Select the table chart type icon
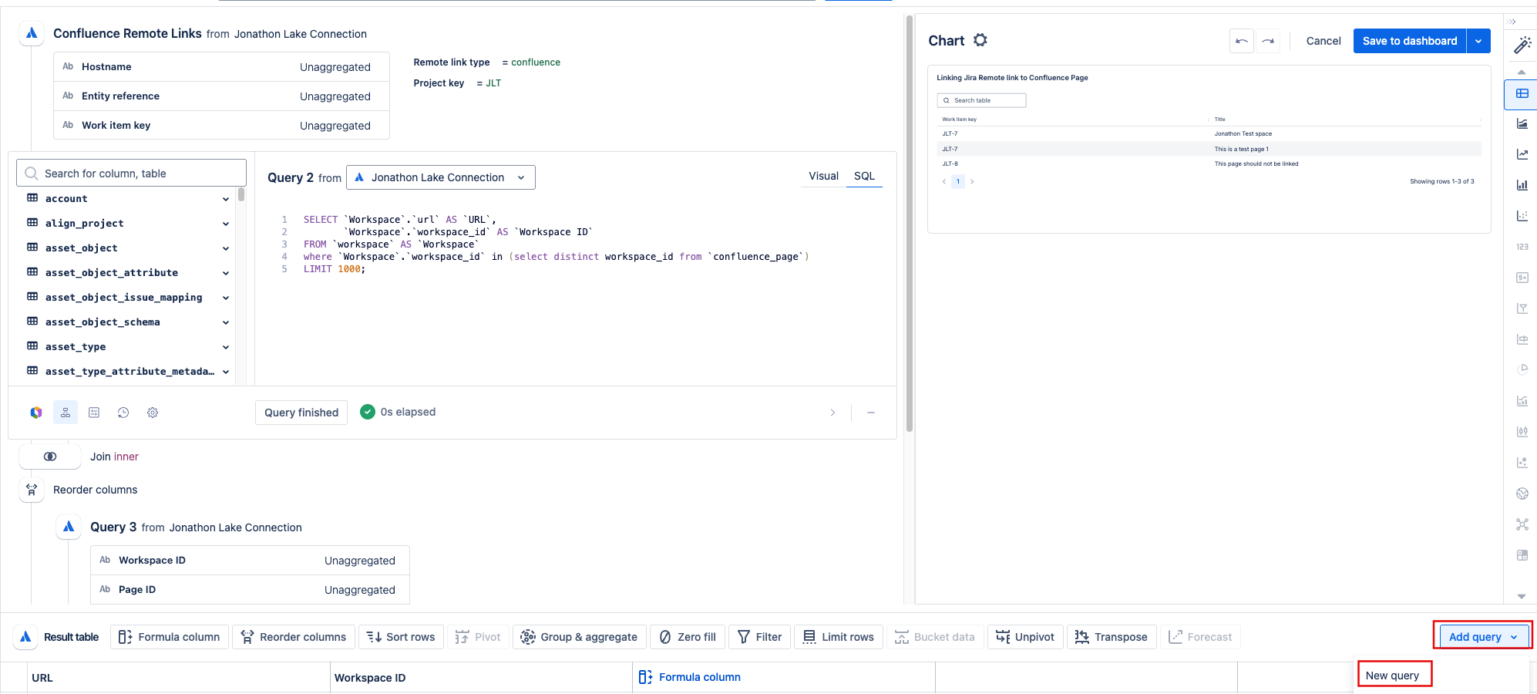Viewport: 1537px width, 694px height. 1522,93
